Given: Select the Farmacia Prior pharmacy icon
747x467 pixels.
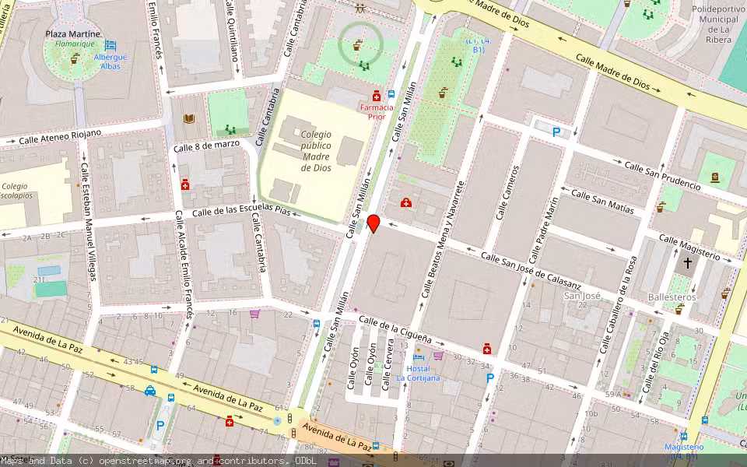Looking at the screenshot, I should [377, 97].
